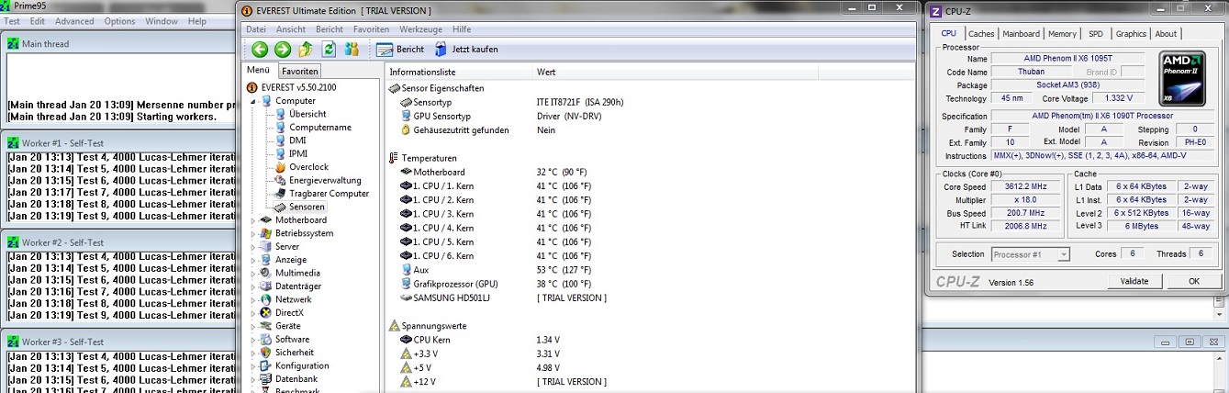Select the SAMSUNG HD501LJ row
Screen dimensions: 1229x393
pyautogui.click(x=650, y=298)
